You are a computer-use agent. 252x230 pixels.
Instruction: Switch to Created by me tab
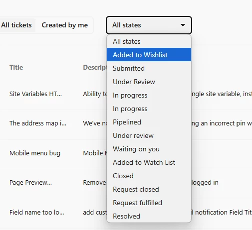pos(65,25)
